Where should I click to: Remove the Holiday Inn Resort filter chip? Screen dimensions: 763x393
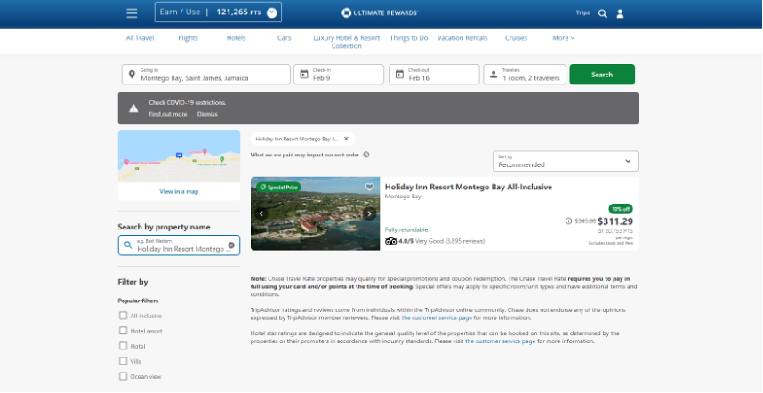[346, 139]
